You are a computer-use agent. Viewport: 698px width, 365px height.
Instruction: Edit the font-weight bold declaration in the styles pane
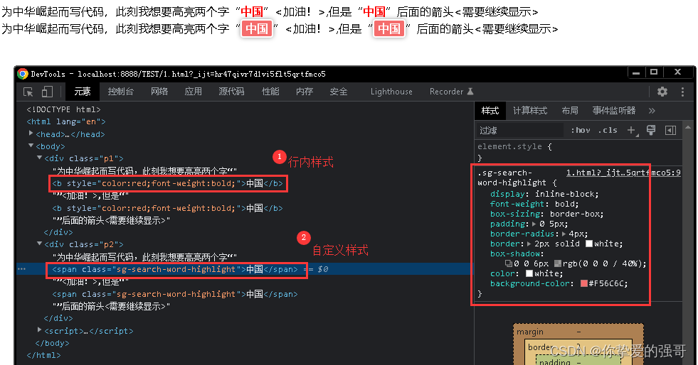click(x=534, y=205)
